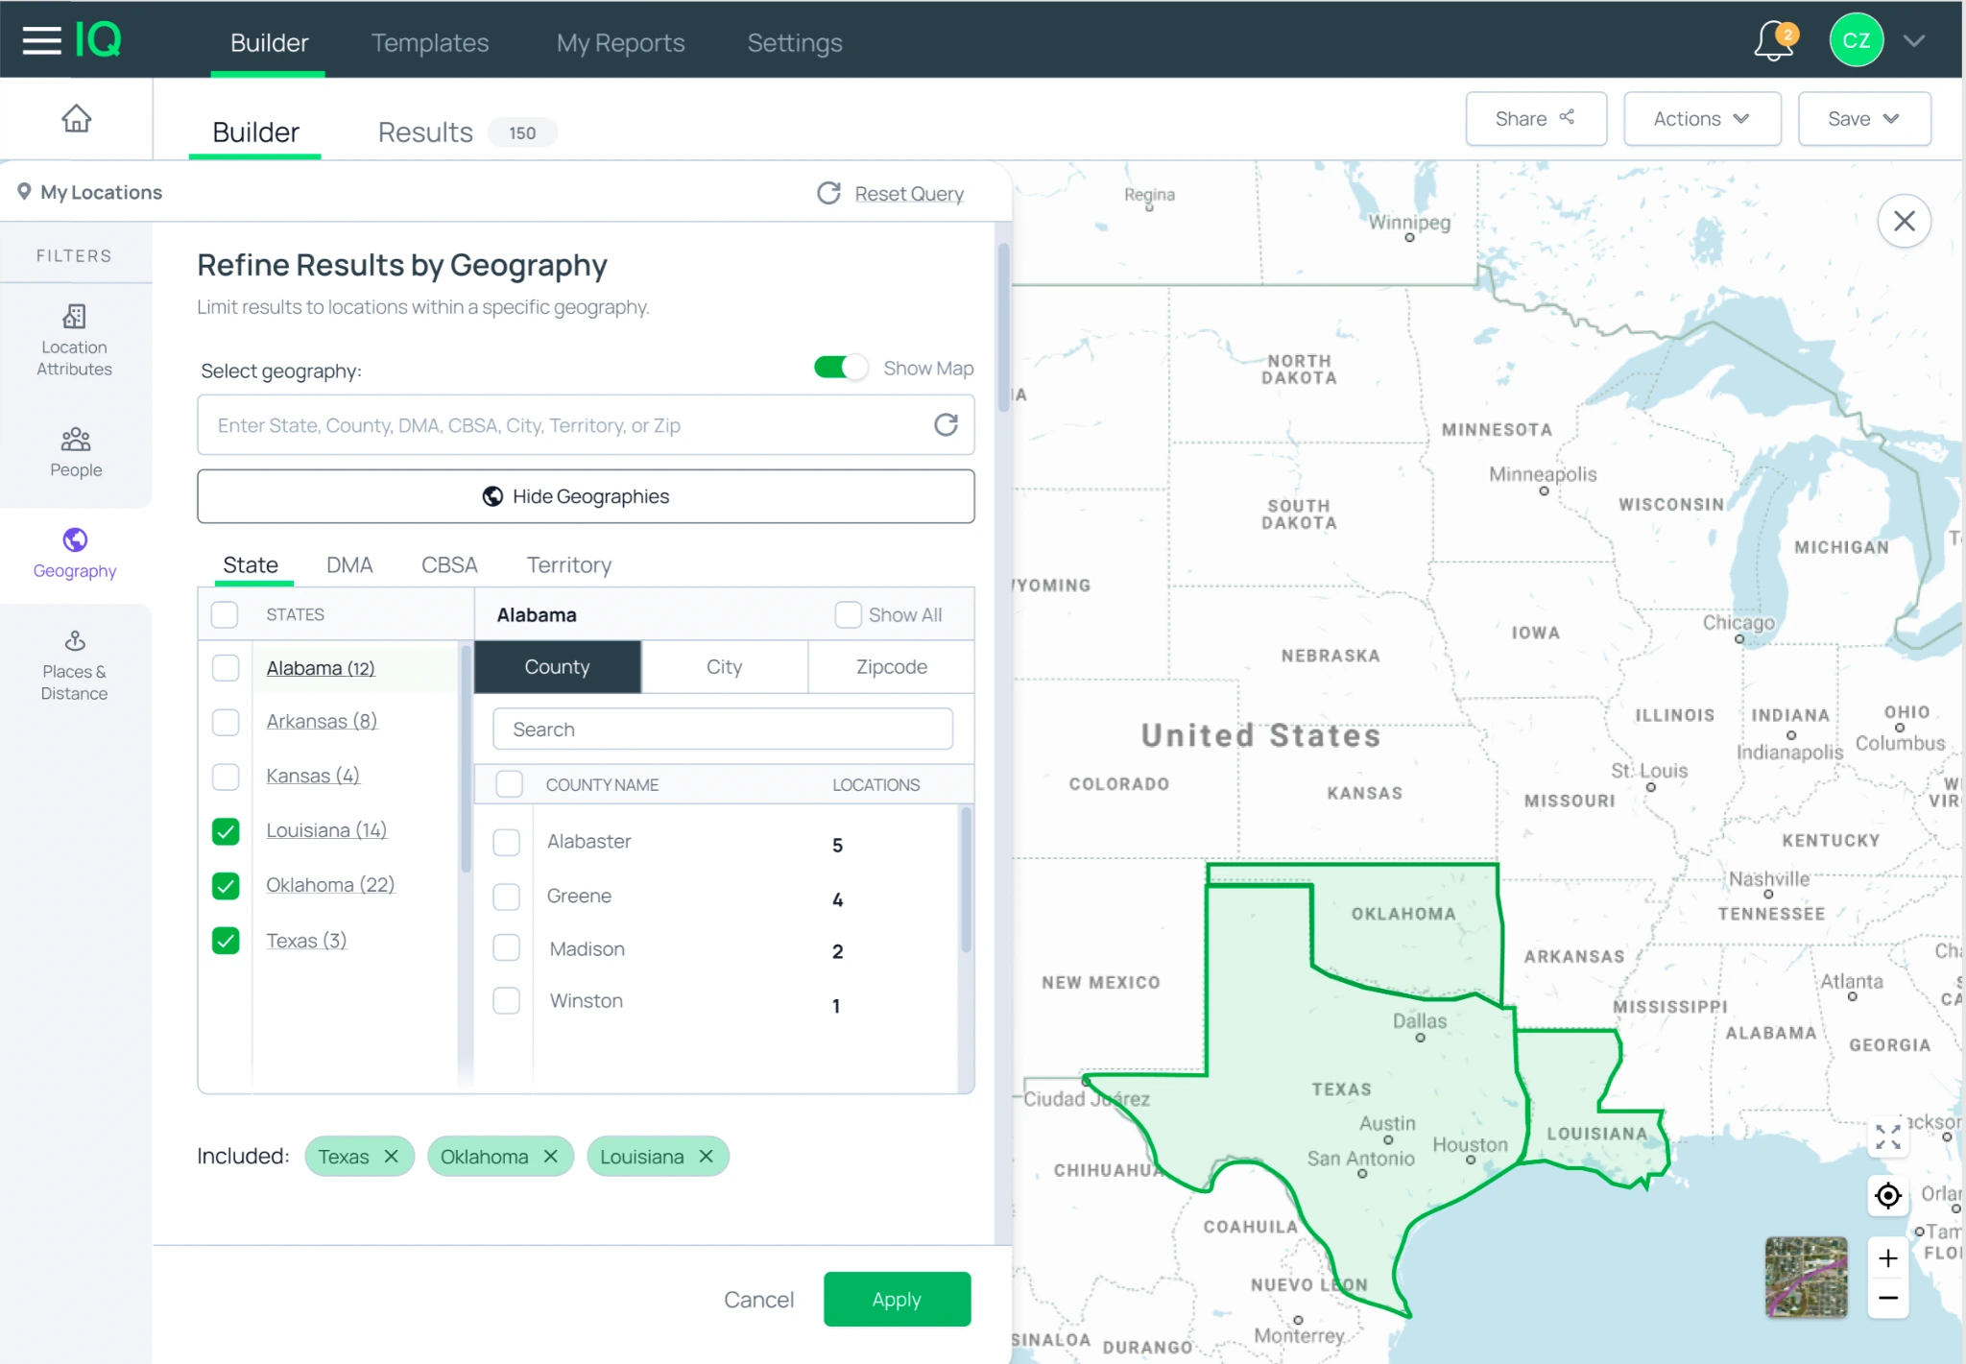
Task: Click the Cancel button
Action: point(758,1300)
